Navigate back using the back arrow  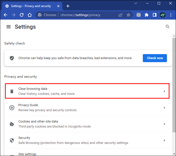coord(6,15)
